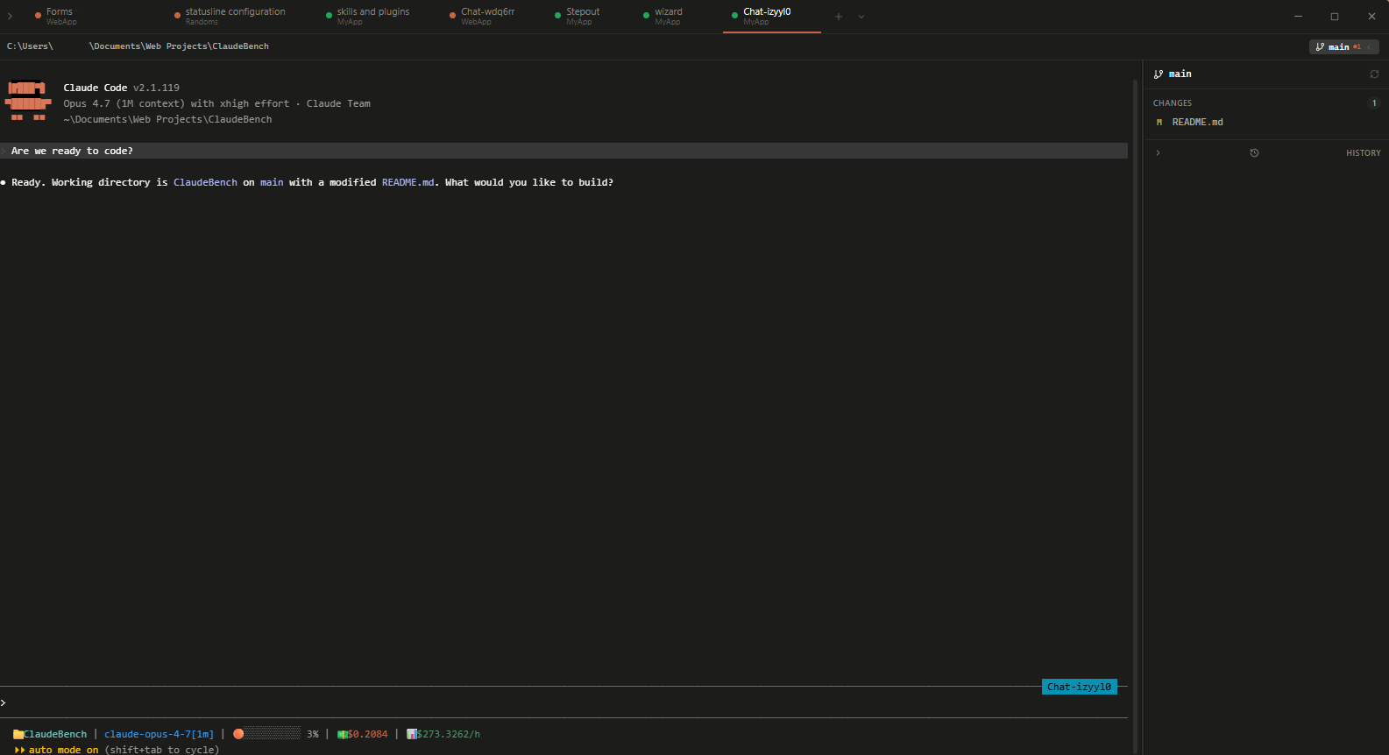This screenshot has width=1389, height=755.
Task: Click the Opus 4.7 model info line
Action: coord(216,103)
